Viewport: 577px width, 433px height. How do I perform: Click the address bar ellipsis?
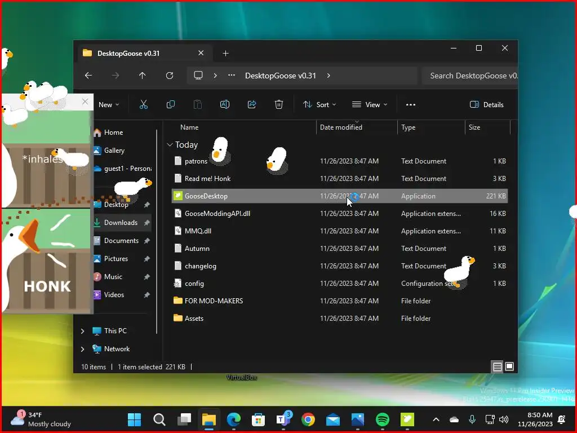[232, 75]
